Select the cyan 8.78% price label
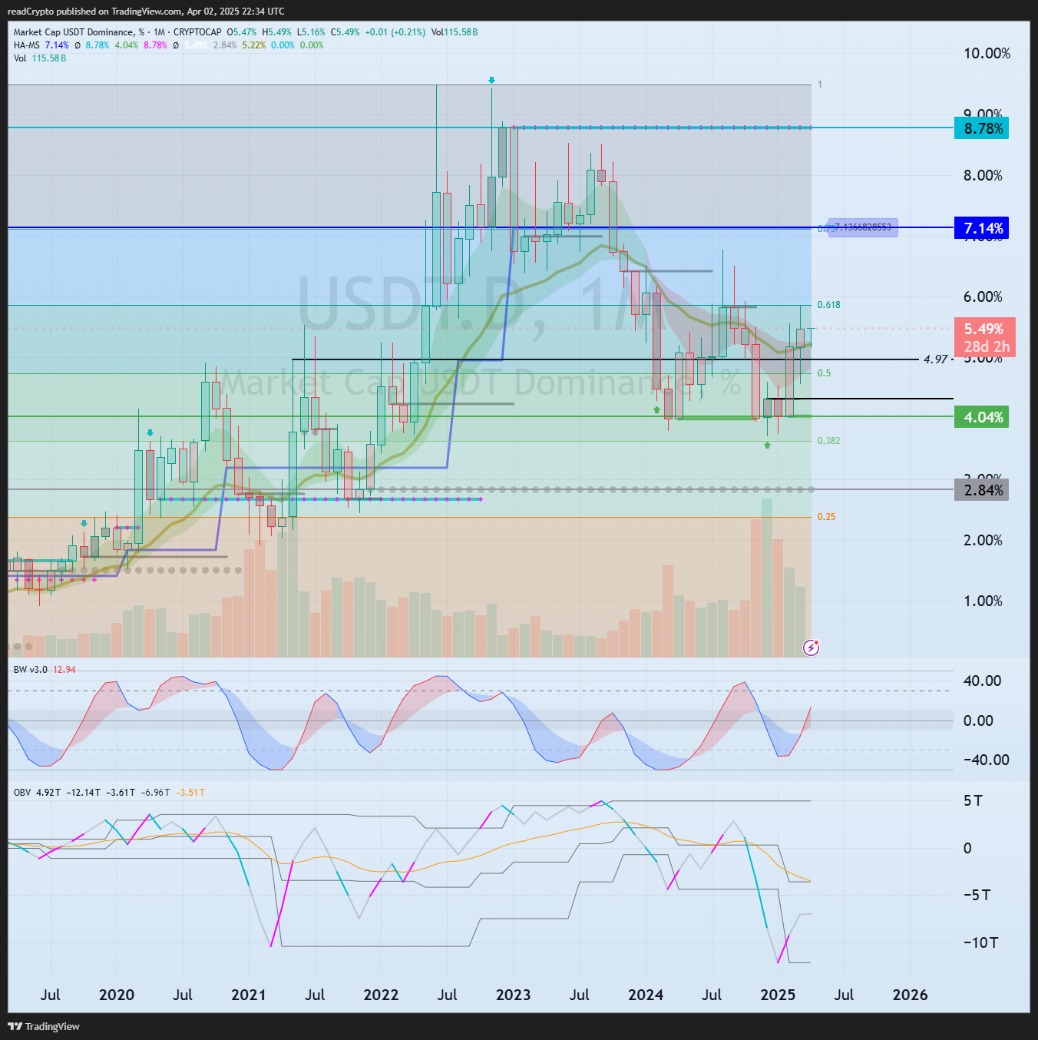Screen dimensions: 1038x1040 981,128
